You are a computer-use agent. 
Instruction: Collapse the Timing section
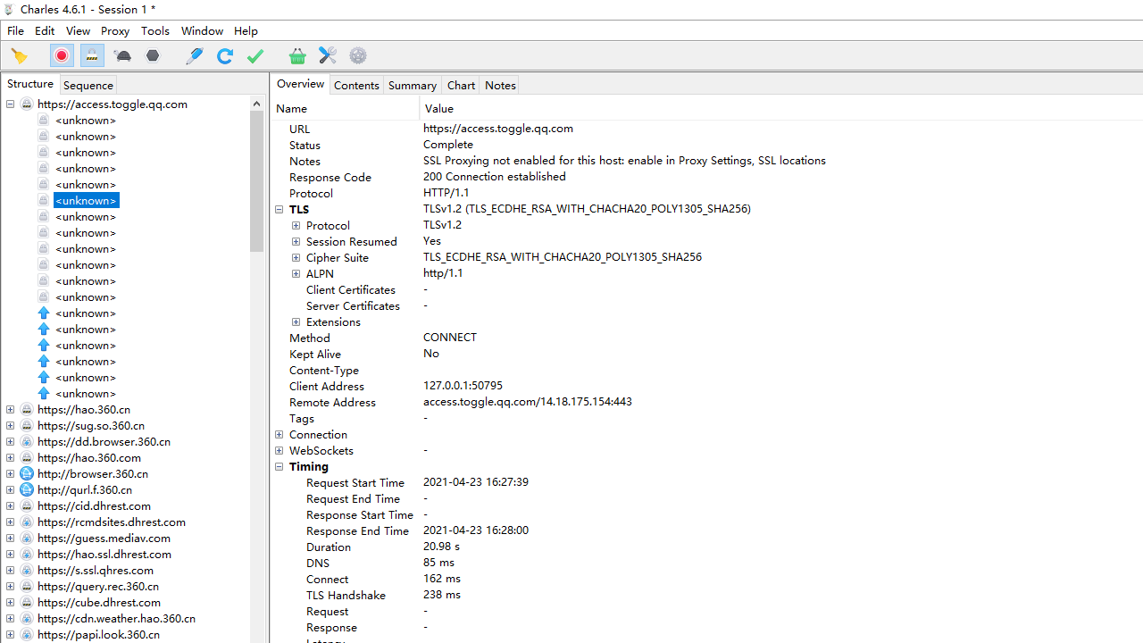pos(279,466)
